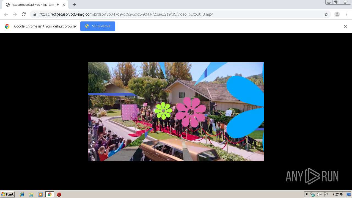Bookmark this page with the star

[326, 14]
